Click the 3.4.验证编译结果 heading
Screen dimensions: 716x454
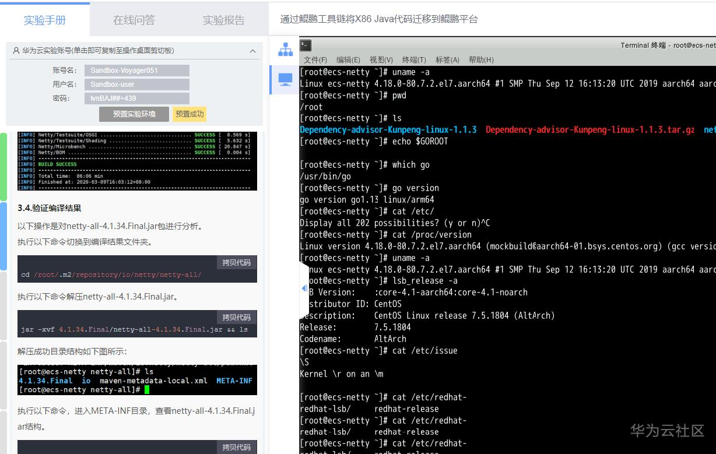[x=50, y=208]
